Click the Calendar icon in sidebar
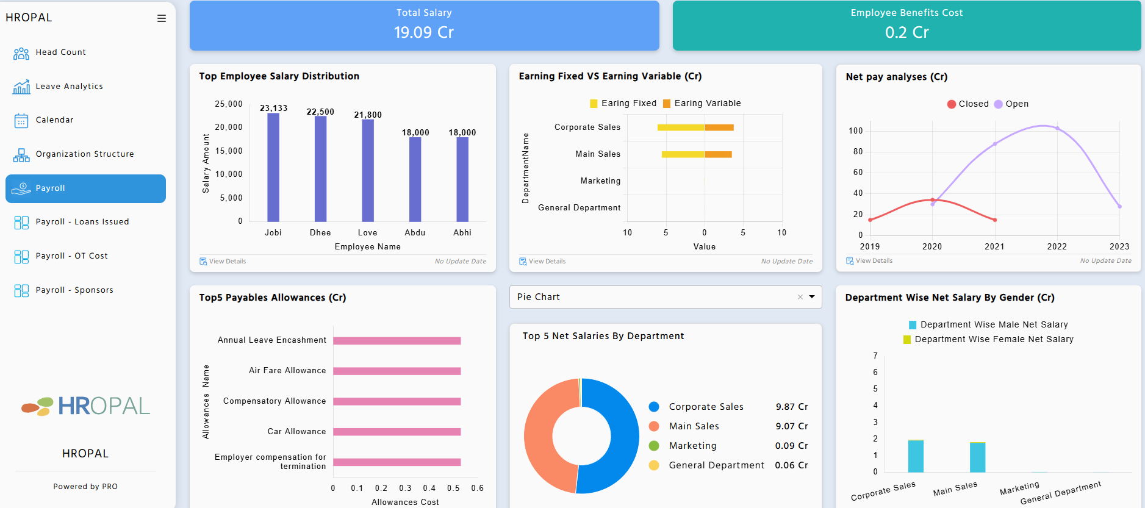 point(21,121)
